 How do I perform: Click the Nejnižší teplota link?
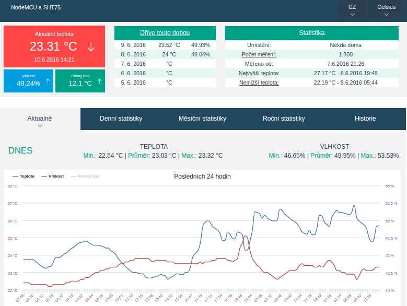pyautogui.click(x=259, y=83)
